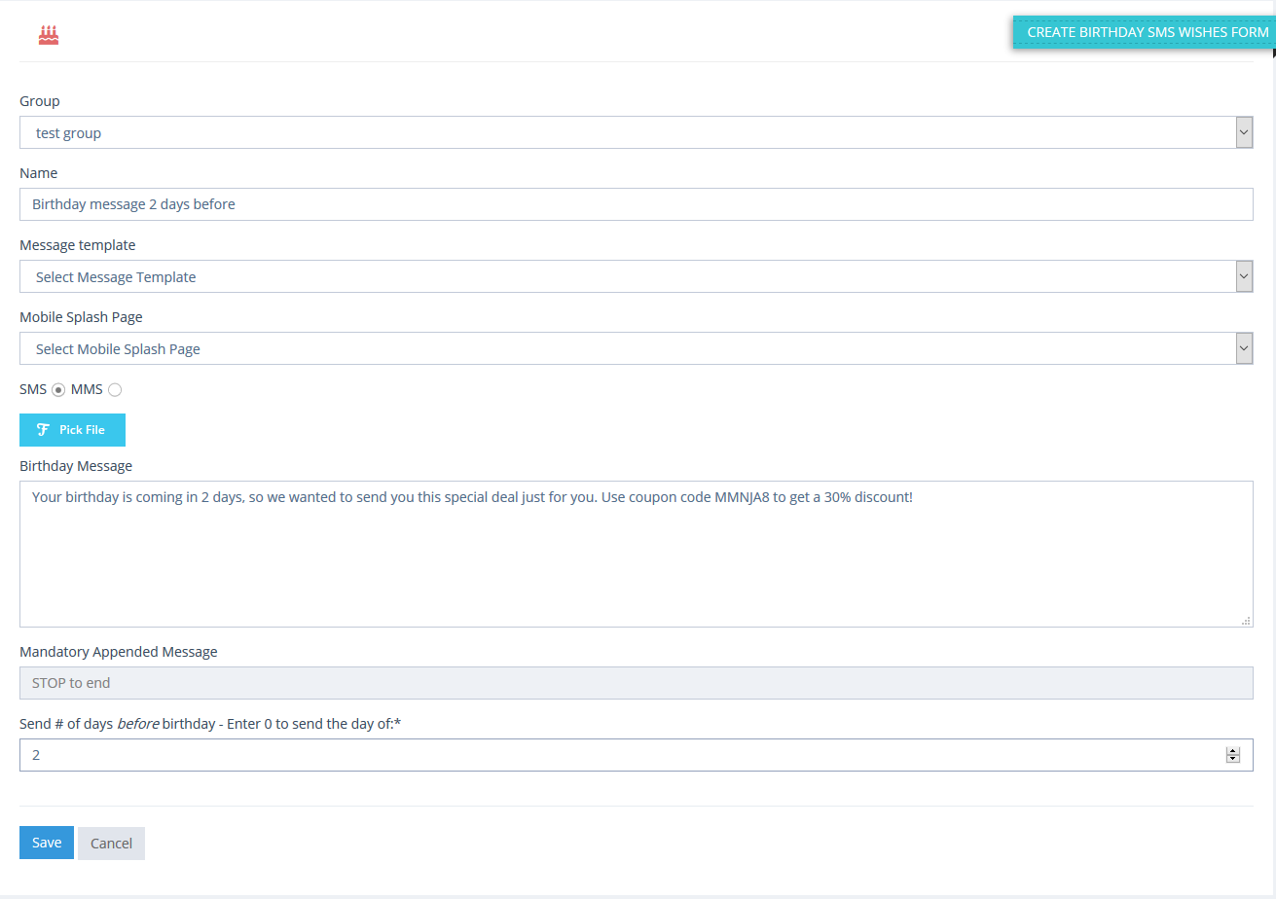
Task: Open the Group dropdown showing test group
Action: (636, 133)
